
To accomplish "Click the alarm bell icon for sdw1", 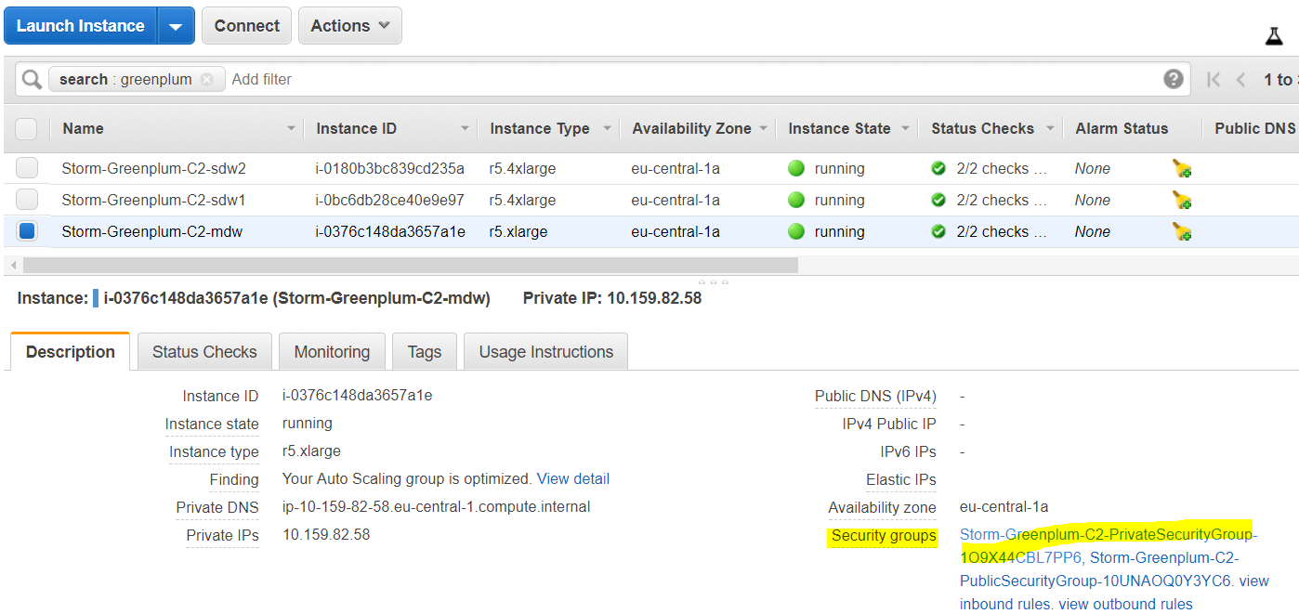I will pos(1182,201).
